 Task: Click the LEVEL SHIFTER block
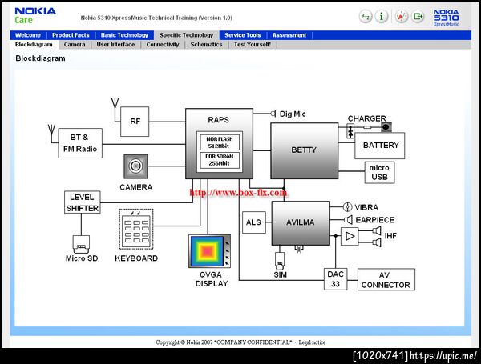pyautogui.click(x=83, y=202)
